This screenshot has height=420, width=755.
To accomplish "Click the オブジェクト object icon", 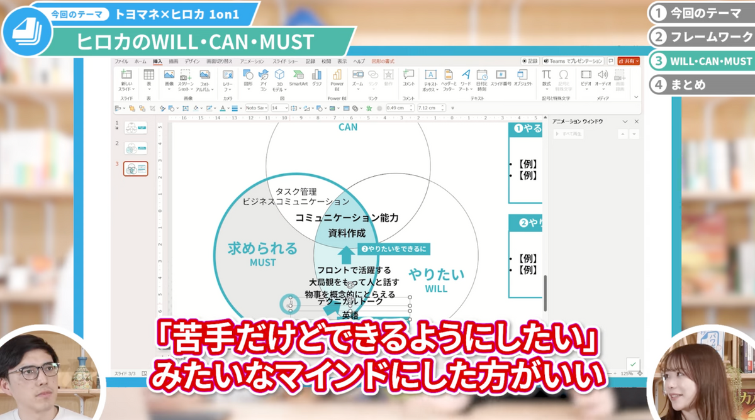I will click(x=523, y=78).
